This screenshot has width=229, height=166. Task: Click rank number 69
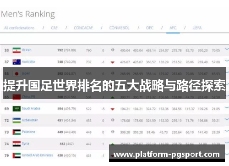click(6, 109)
